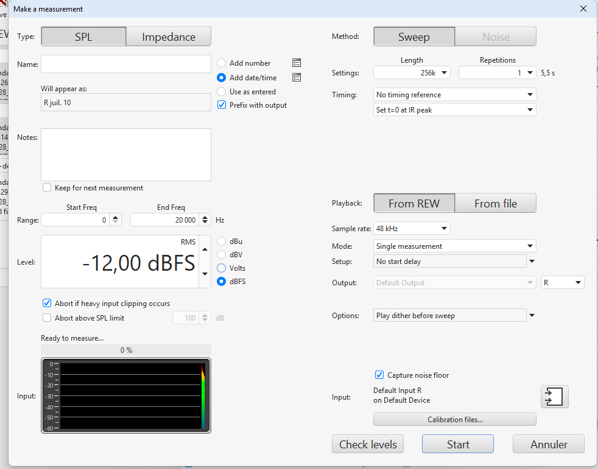Open the Sample rate 48 kHz dropdown
Image resolution: width=598 pixels, height=469 pixels.
coord(412,229)
